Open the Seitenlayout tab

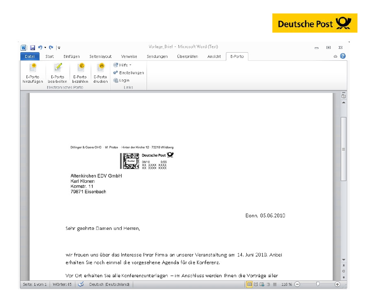(x=101, y=56)
